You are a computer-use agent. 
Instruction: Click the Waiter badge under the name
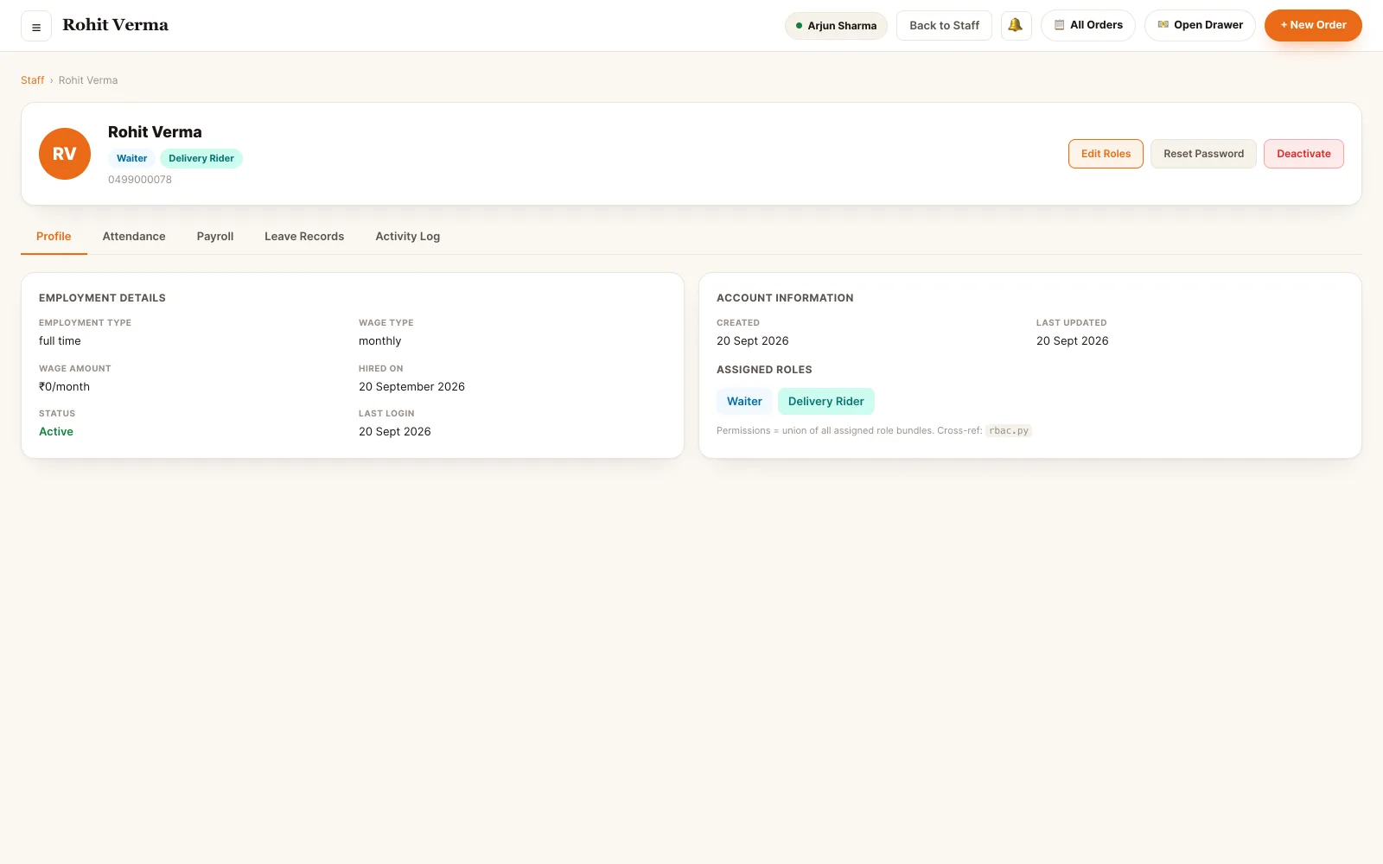131,158
